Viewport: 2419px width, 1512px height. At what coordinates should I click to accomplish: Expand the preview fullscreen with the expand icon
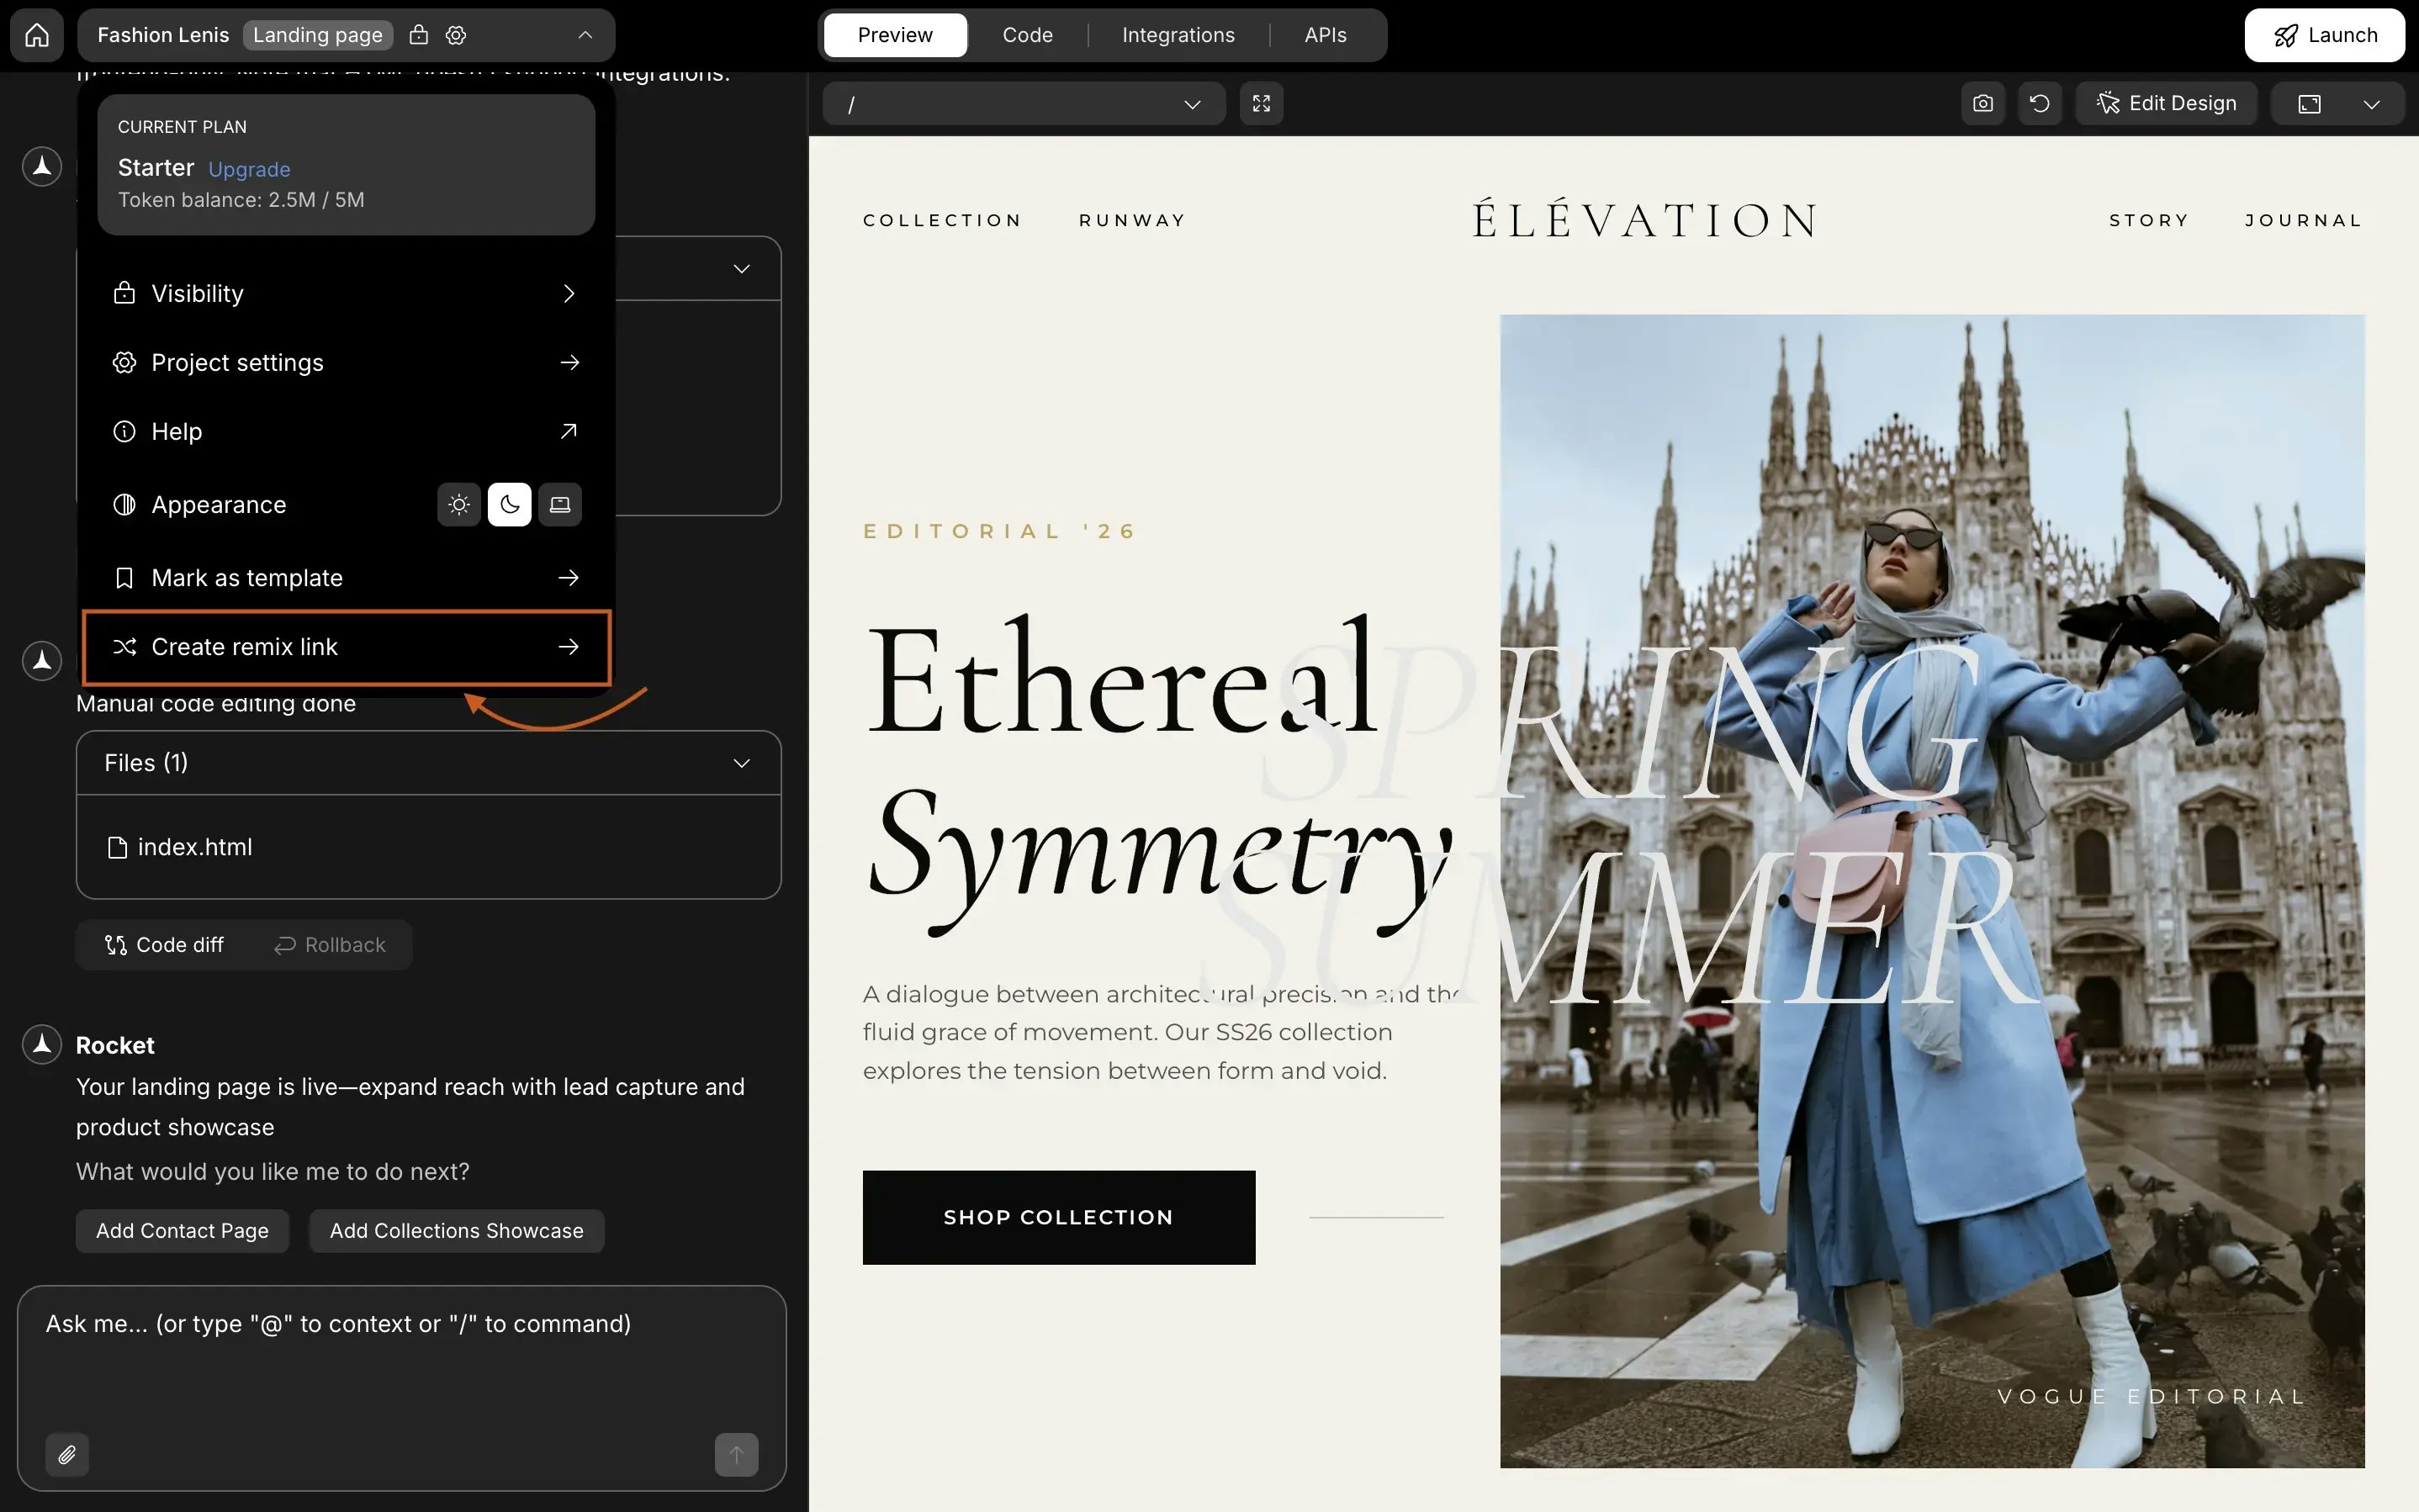(x=1260, y=103)
